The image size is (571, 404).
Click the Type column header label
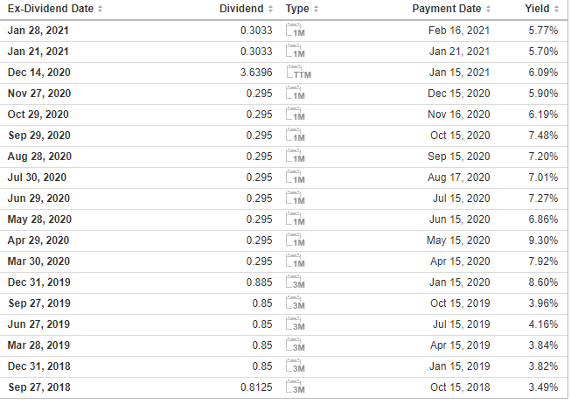point(297,9)
